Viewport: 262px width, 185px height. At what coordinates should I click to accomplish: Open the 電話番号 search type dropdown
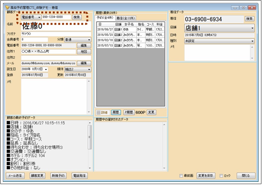[x=31, y=17]
